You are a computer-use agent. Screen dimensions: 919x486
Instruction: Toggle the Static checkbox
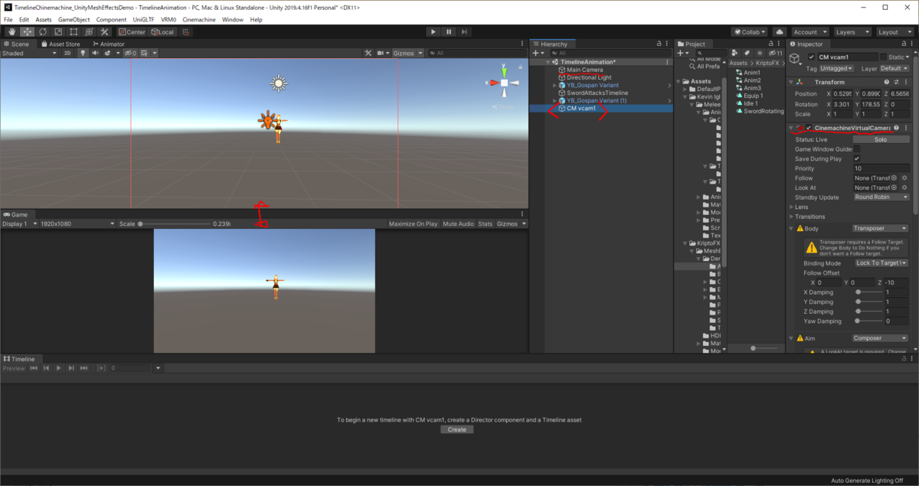coord(882,57)
